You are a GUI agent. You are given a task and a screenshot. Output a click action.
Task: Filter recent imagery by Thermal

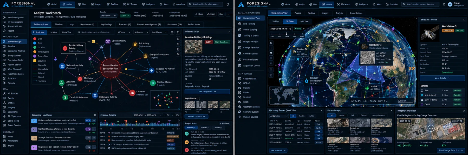click(363, 115)
